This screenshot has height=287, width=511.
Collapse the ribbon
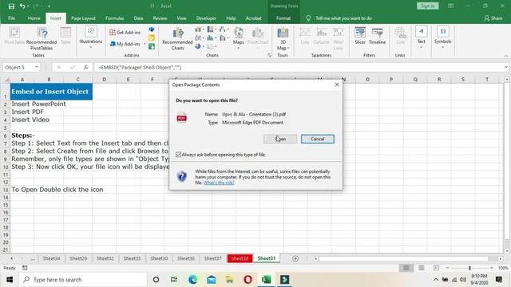click(x=505, y=56)
